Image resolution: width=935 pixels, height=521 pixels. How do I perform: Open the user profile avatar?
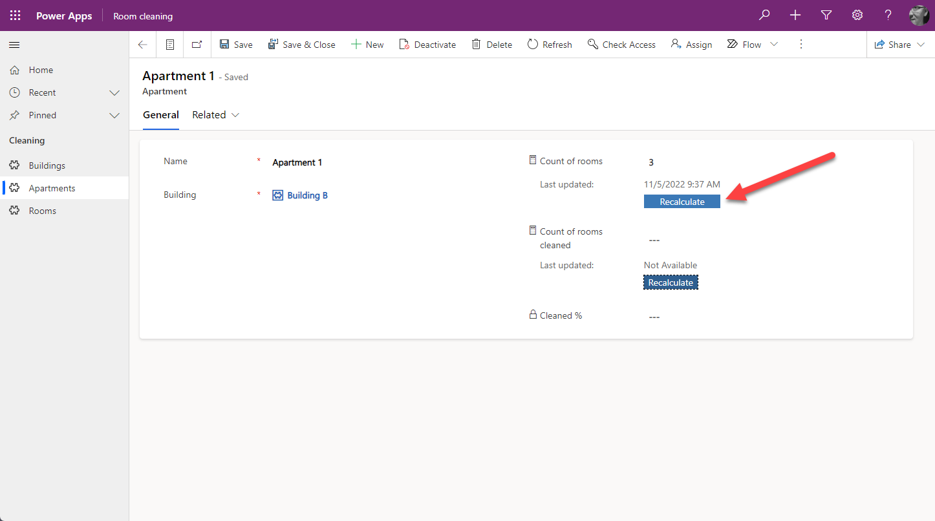coord(919,16)
